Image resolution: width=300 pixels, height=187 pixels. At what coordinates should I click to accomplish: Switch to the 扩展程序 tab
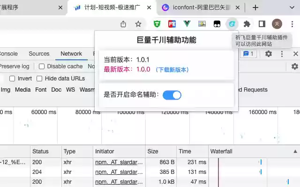pos(32,7)
